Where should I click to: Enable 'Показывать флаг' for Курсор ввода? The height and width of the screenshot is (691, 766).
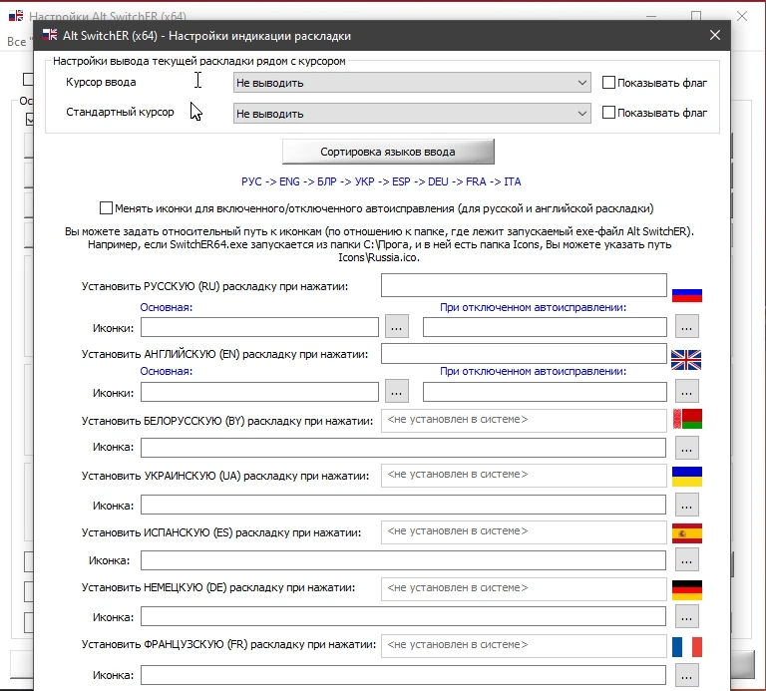608,83
